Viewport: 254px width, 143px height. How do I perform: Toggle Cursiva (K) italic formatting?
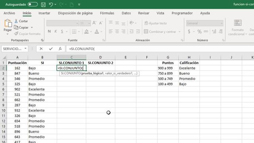pos(56,31)
